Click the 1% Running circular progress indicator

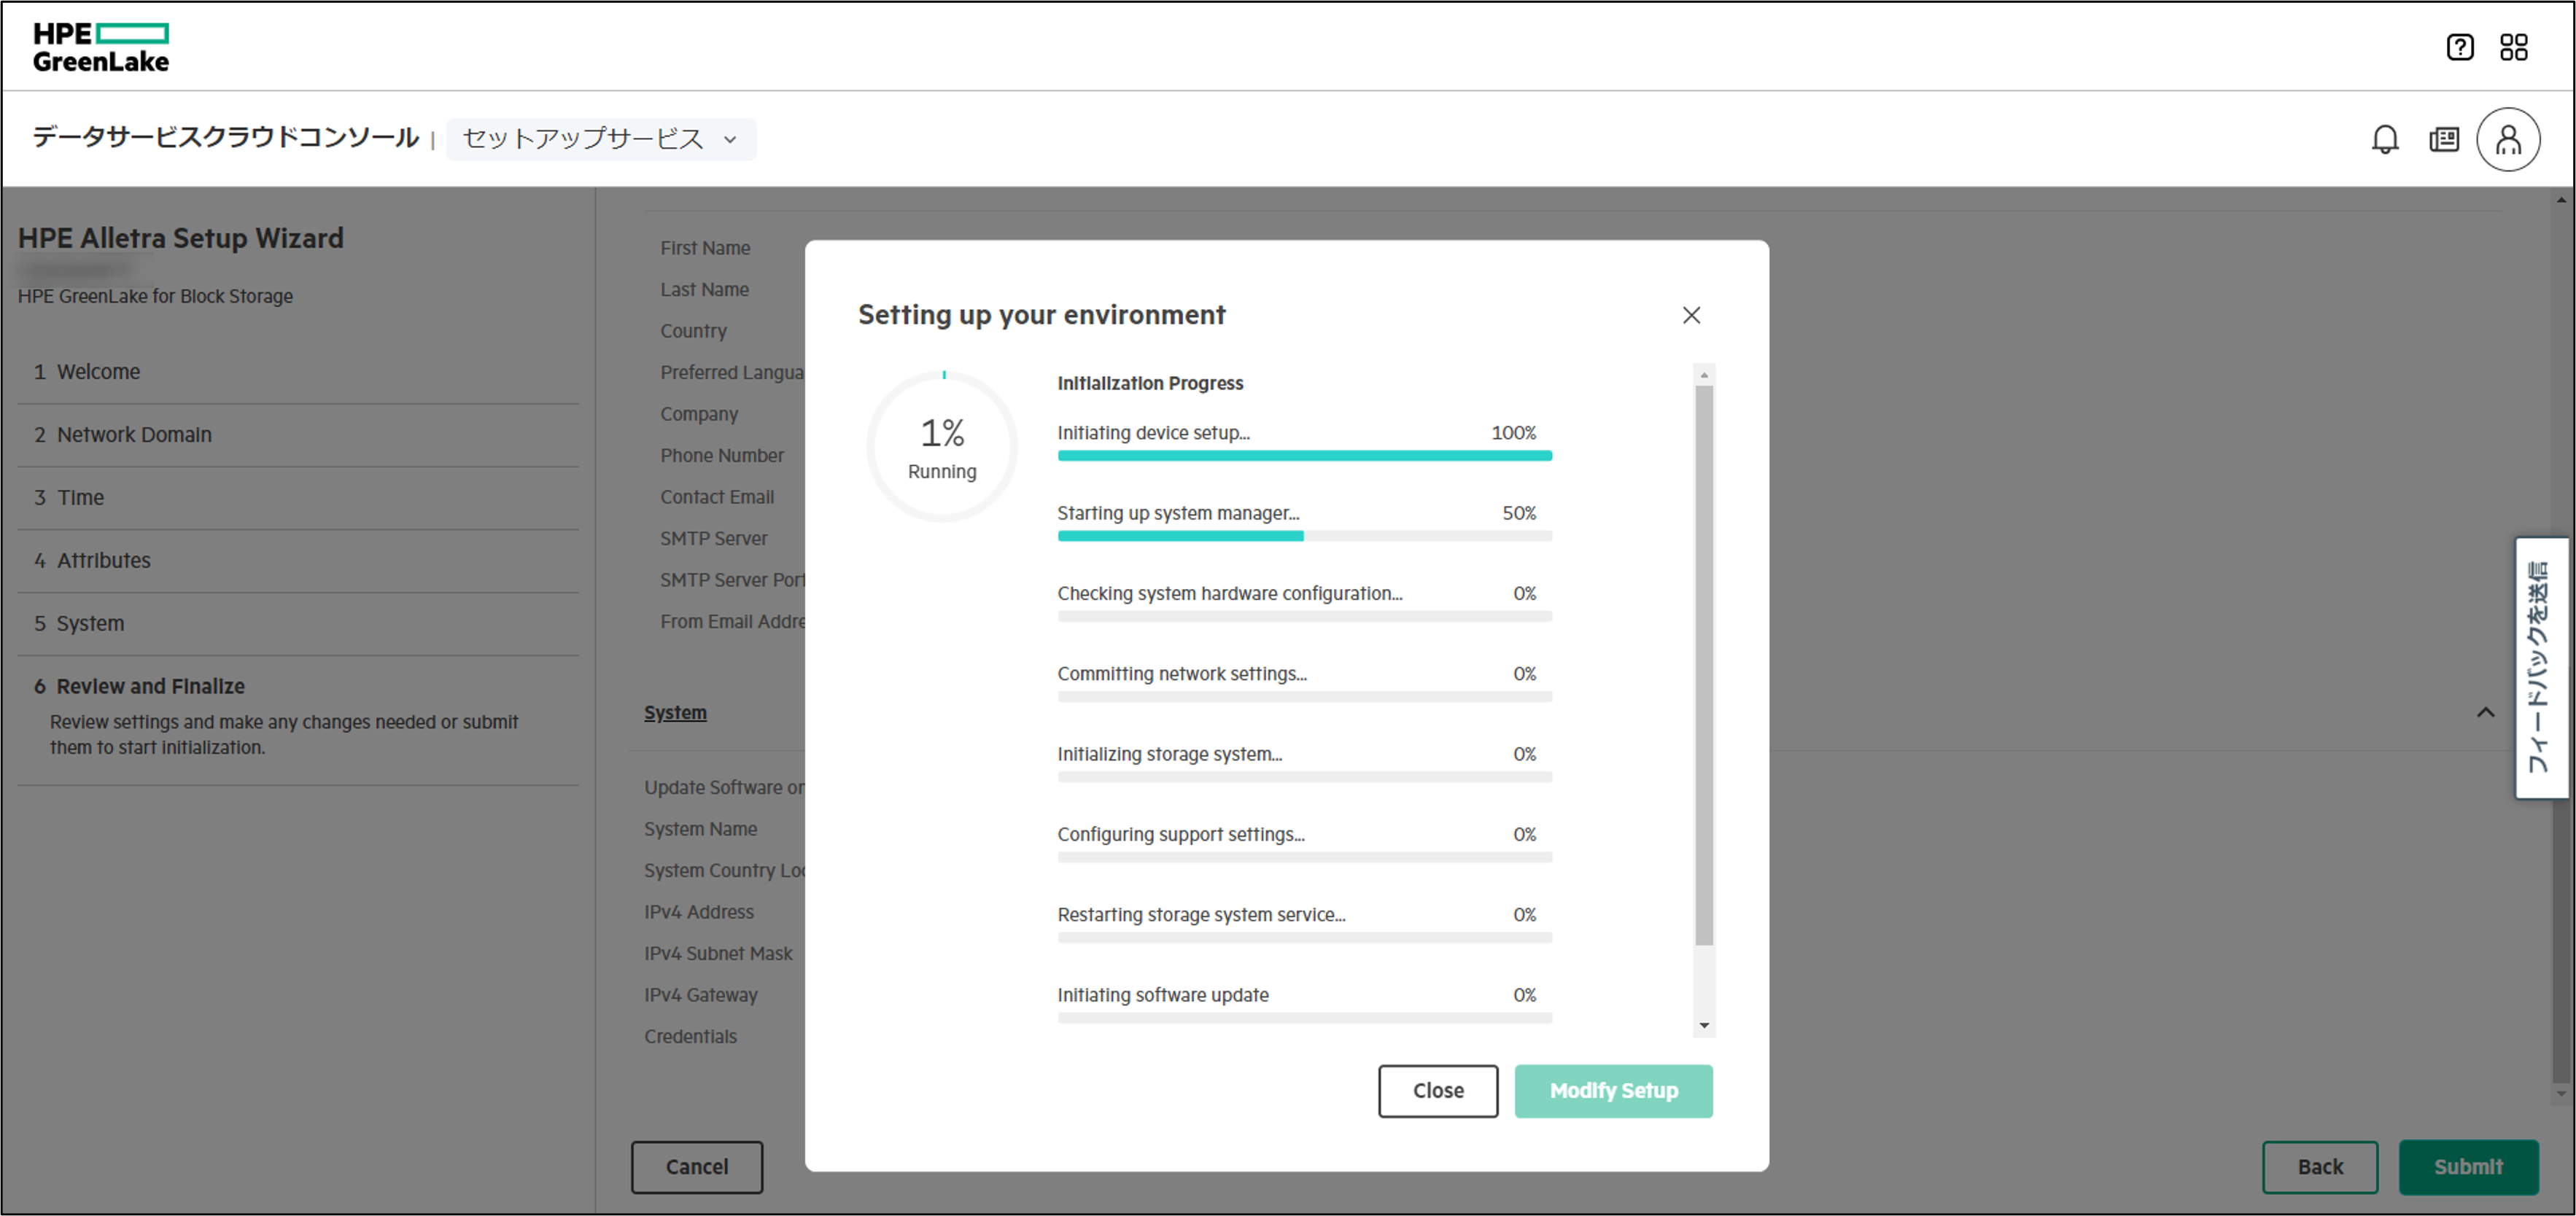(941, 447)
